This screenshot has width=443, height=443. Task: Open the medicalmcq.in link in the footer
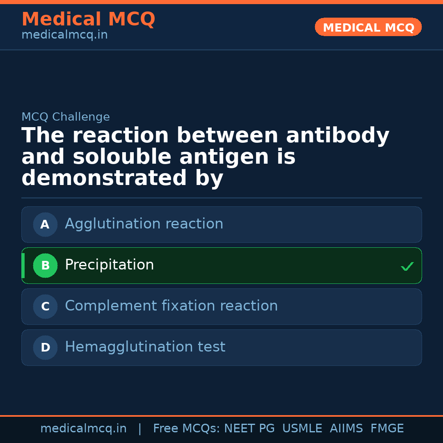(83, 429)
